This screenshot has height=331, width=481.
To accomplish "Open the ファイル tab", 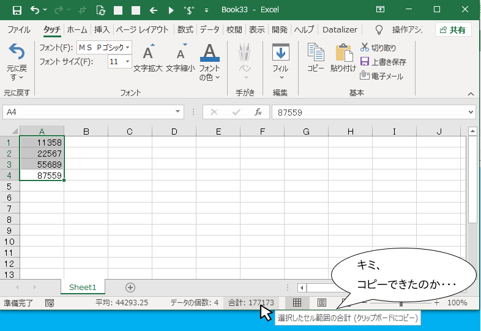I will 19,30.
